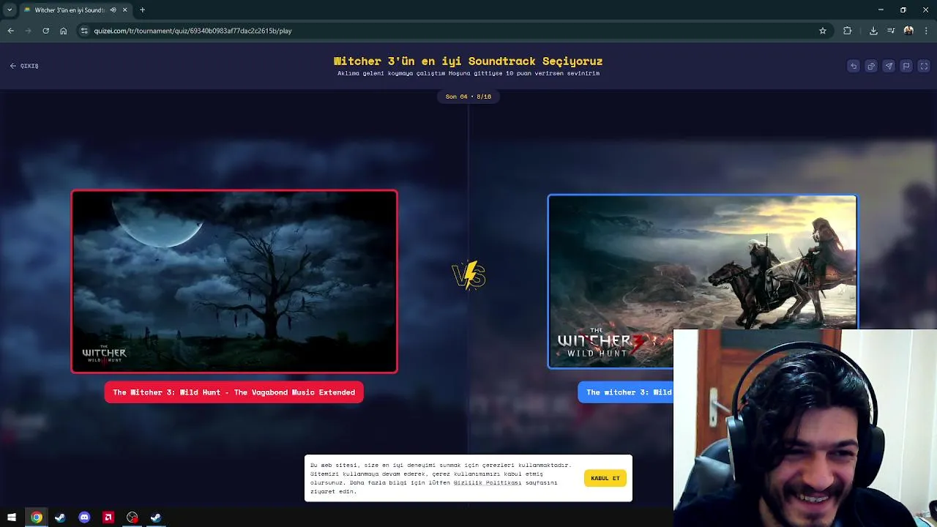Image resolution: width=937 pixels, height=527 pixels.
Task: Open the Chrome profile avatar
Action: pyautogui.click(x=908, y=31)
